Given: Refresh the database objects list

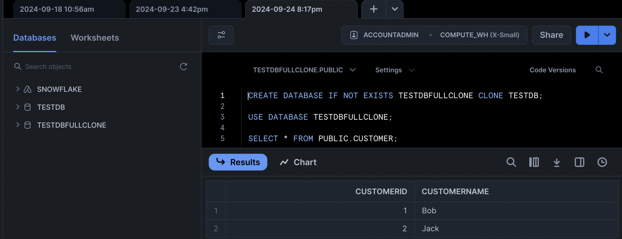Looking at the screenshot, I should (x=183, y=67).
